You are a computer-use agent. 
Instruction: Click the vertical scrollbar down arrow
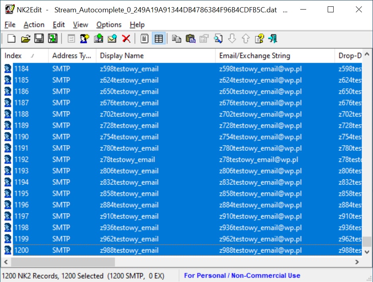point(367,251)
